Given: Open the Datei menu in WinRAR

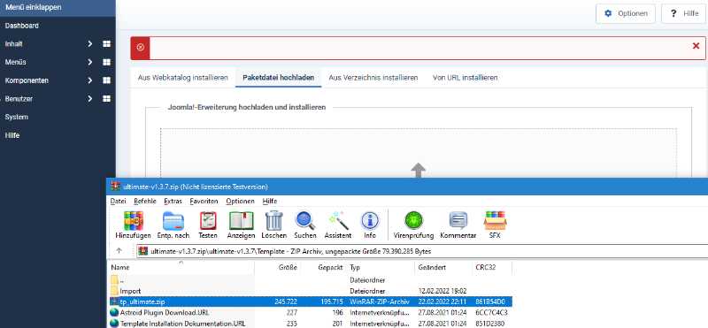Looking at the screenshot, I should pos(119,201).
